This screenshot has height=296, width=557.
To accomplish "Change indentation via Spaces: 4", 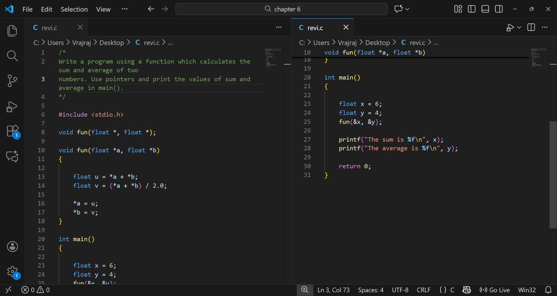I will point(371,290).
